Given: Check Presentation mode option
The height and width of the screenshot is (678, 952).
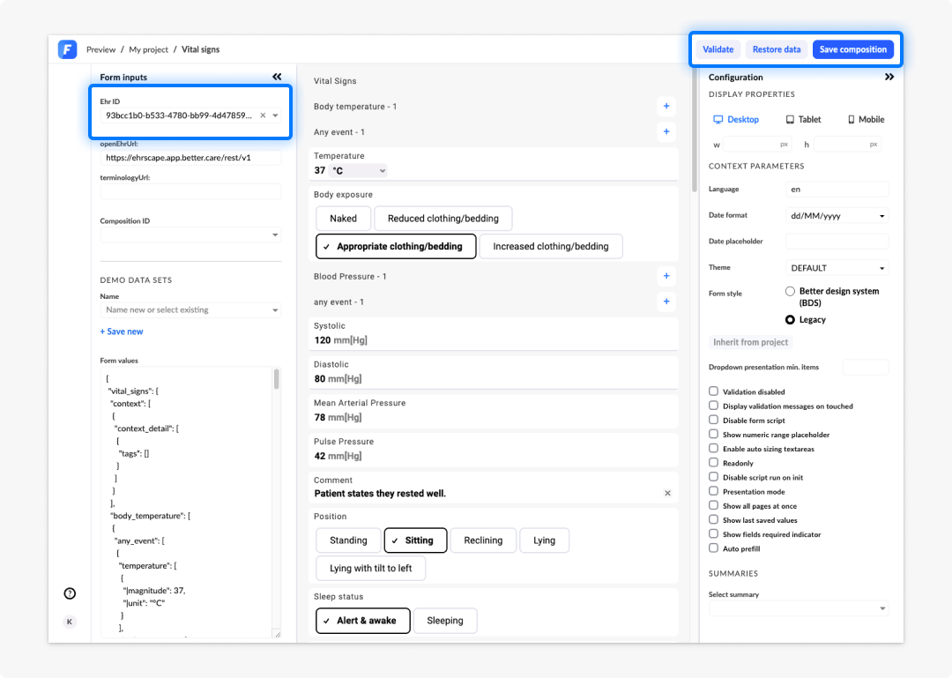Looking at the screenshot, I should [x=713, y=491].
